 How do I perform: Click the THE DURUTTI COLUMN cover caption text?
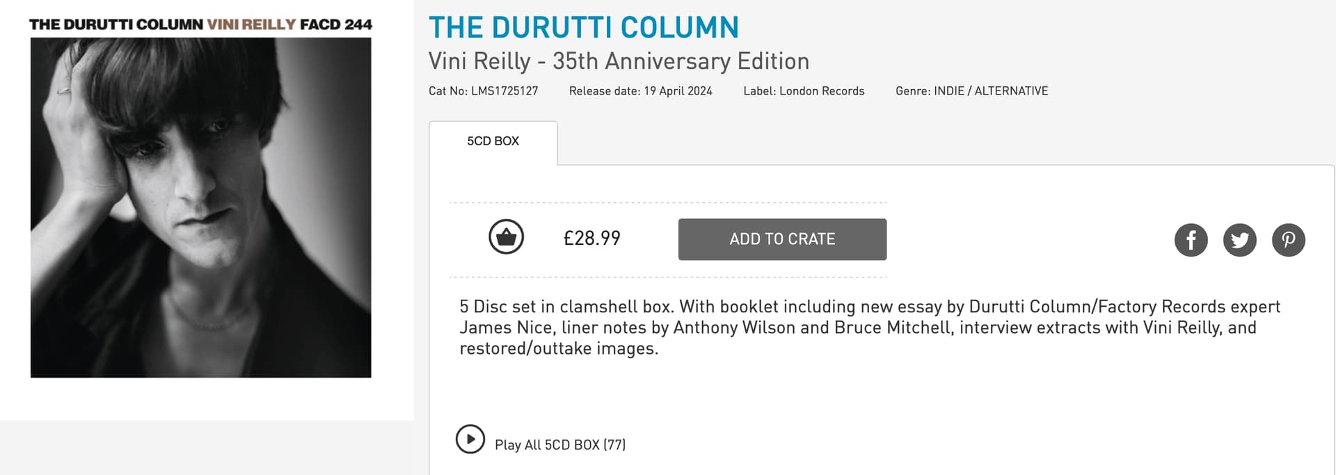click(x=116, y=24)
